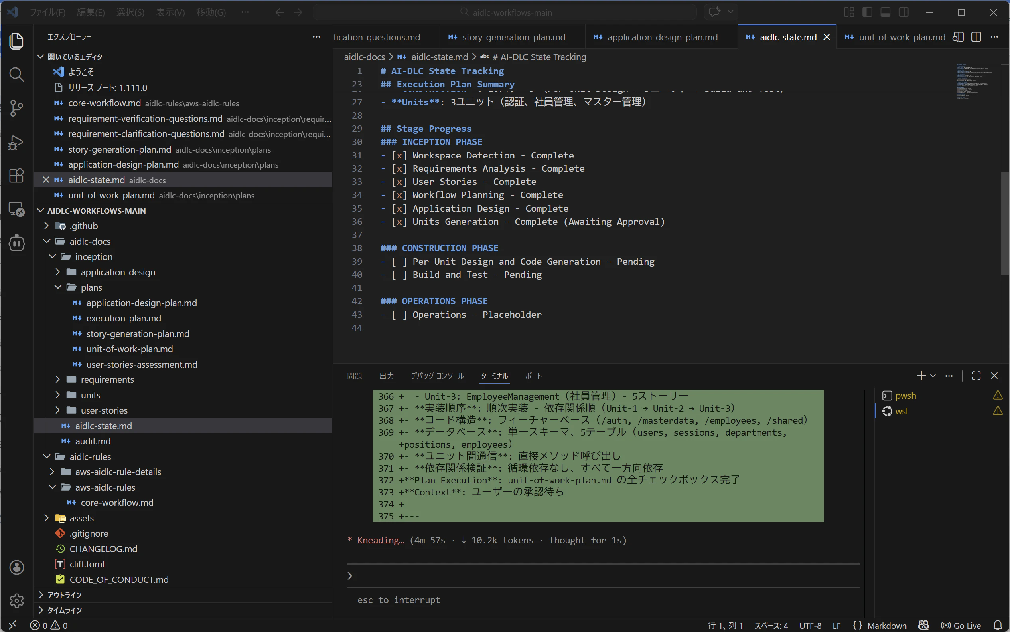Open the notifications bell in status bar

point(998,625)
